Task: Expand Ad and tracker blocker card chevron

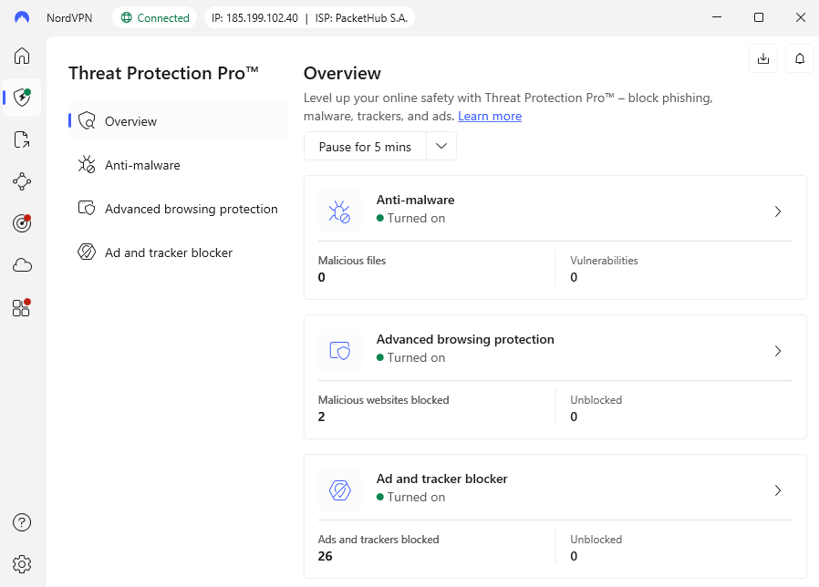Action: 778,490
